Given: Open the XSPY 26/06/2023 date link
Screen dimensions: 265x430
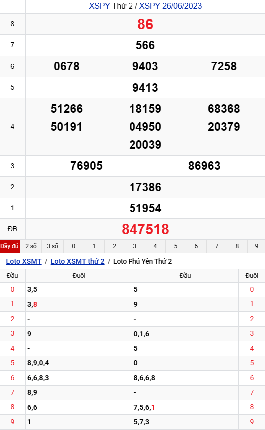Looking at the screenshot, I should (170, 6).
